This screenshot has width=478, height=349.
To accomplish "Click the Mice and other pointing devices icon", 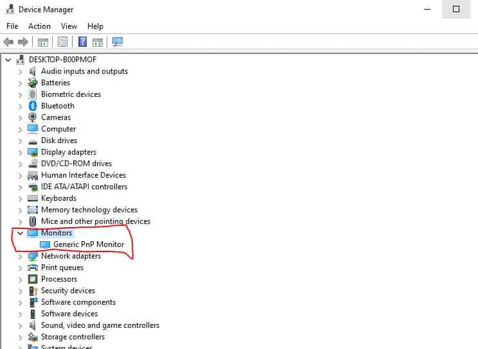I will pyautogui.click(x=33, y=221).
